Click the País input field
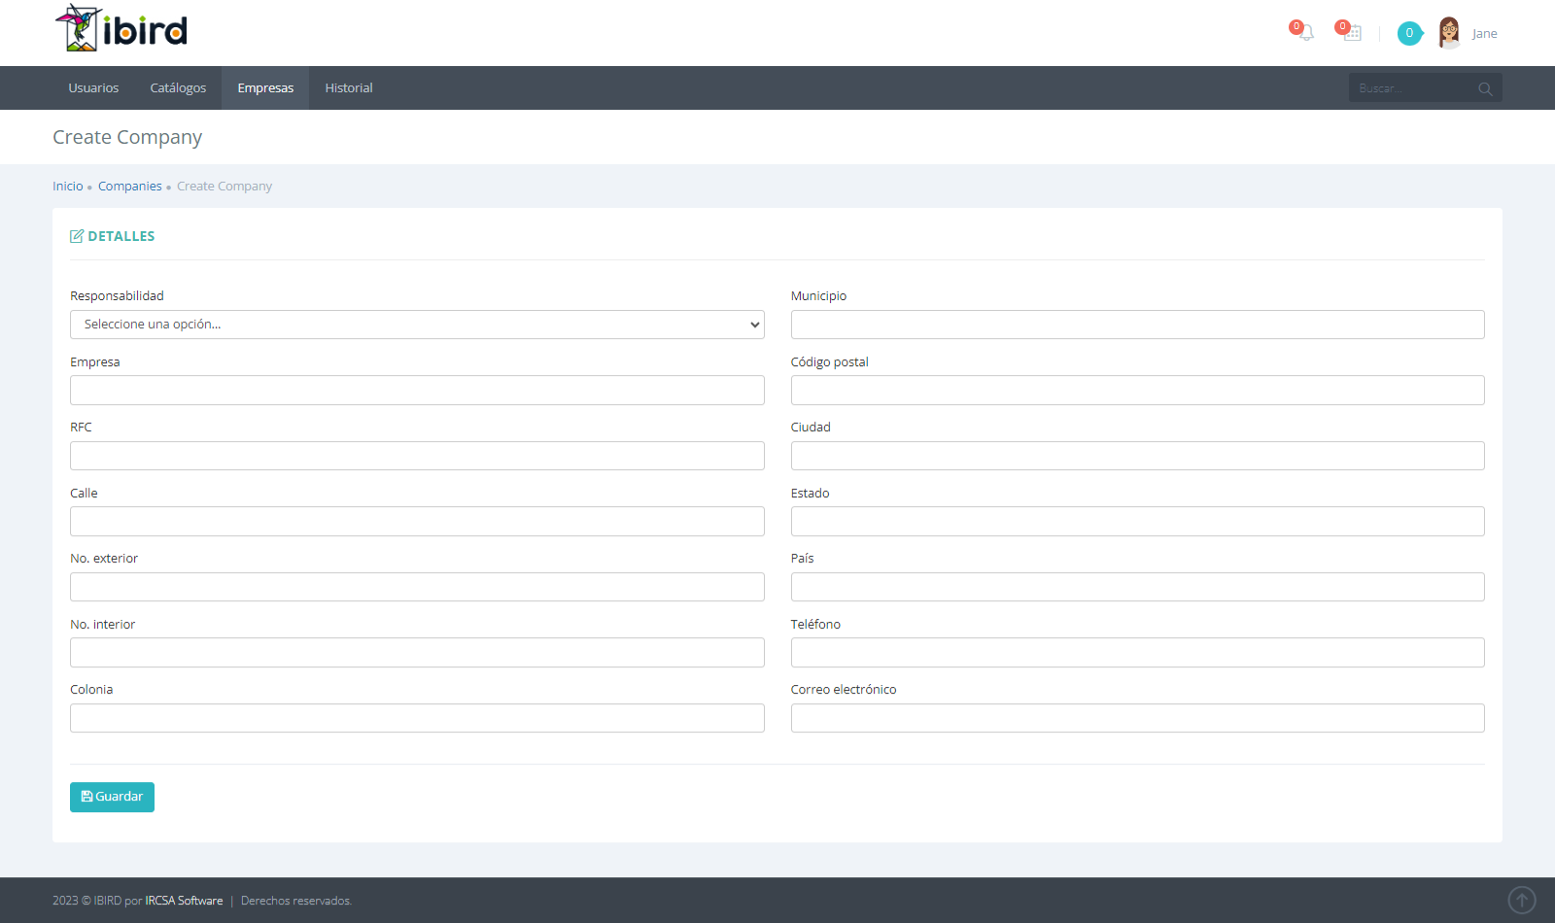Viewport: 1555px width, 923px height. pyautogui.click(x=1137, y=587)
